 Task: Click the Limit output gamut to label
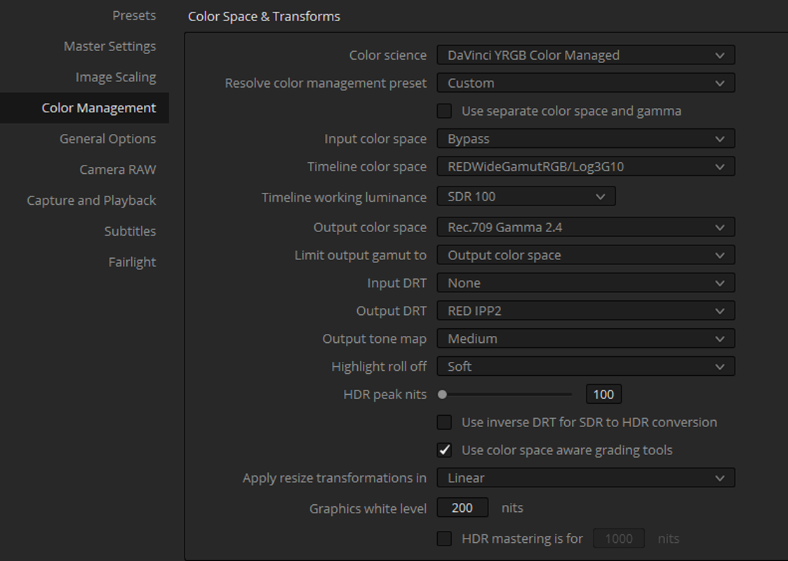[x=361, y=255]
